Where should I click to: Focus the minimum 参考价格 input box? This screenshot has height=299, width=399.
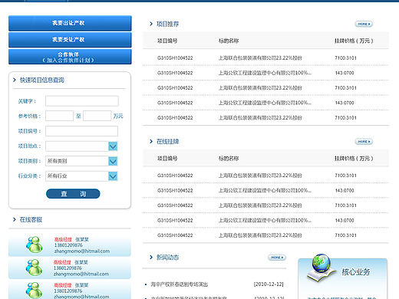pos(59,116)
